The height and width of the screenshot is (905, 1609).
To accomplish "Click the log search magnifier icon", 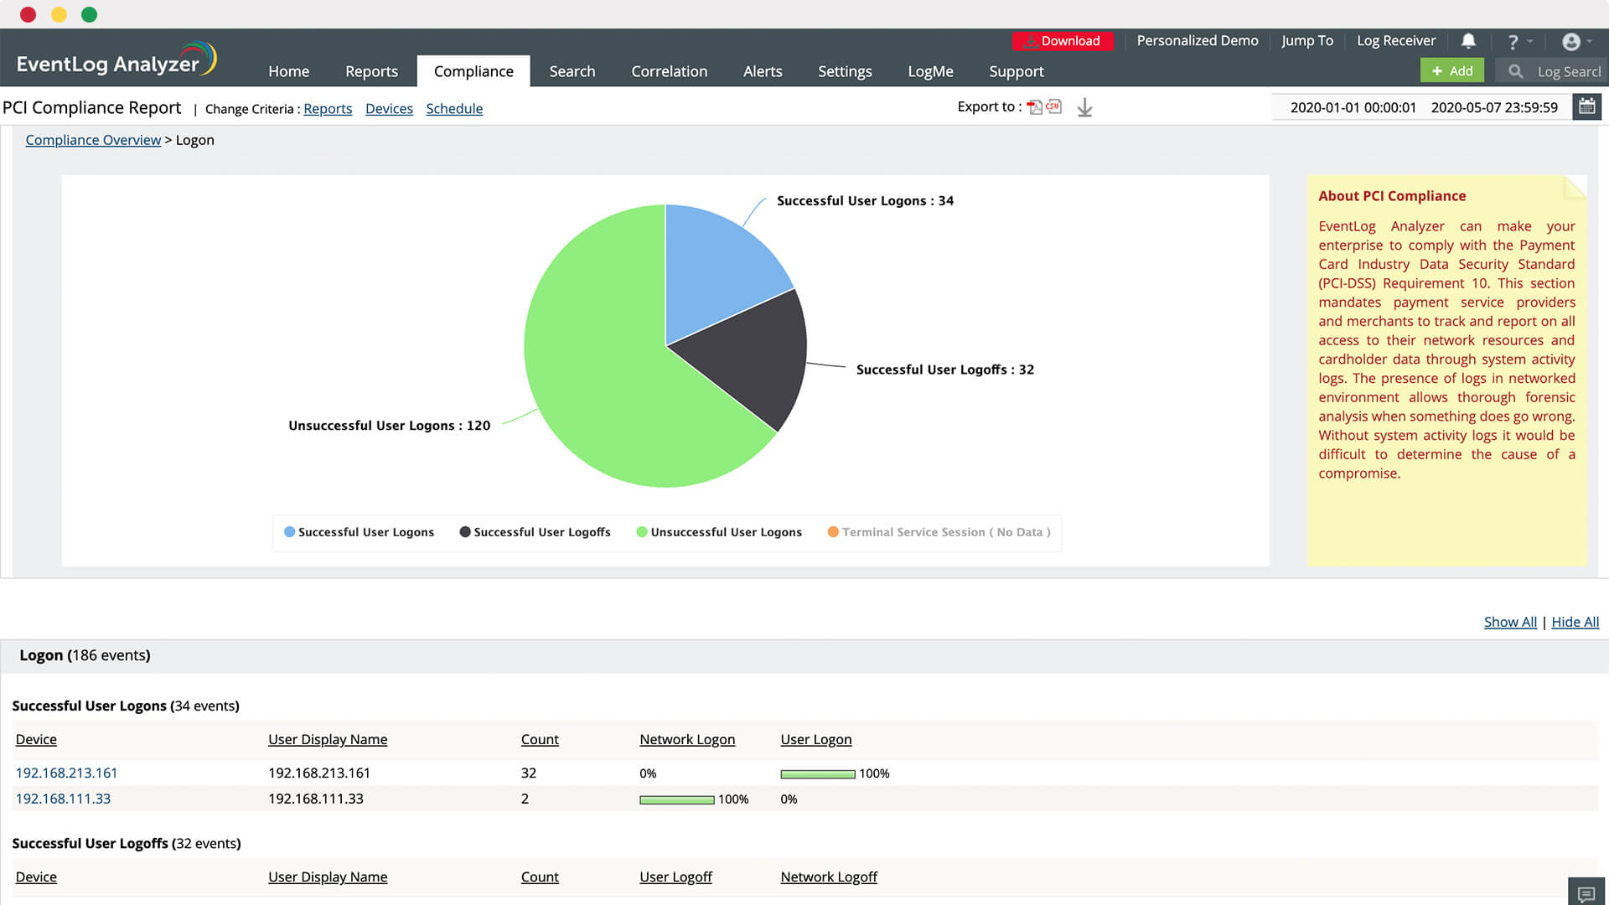I will pyautogui.click(x=1515, y=71).
